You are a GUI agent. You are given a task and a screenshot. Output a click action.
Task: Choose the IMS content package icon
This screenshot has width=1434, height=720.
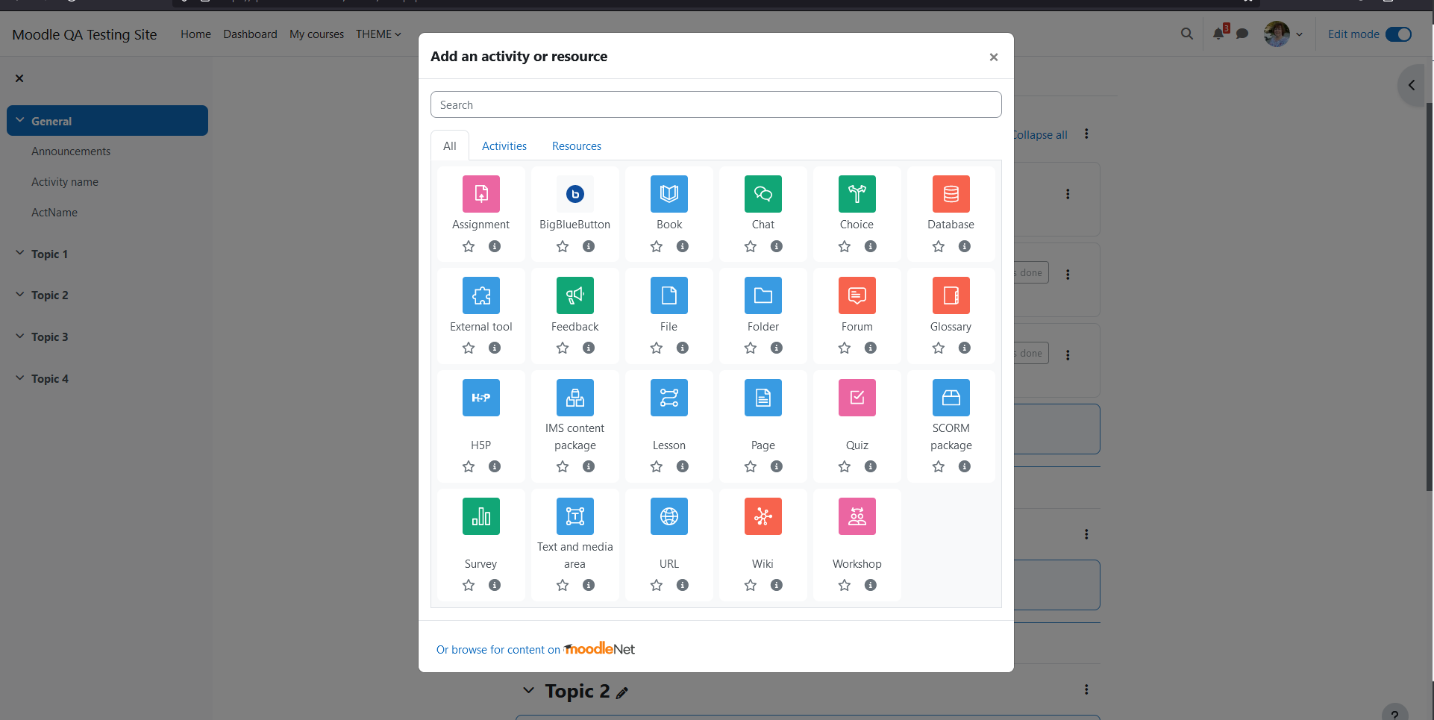point(575,398)
